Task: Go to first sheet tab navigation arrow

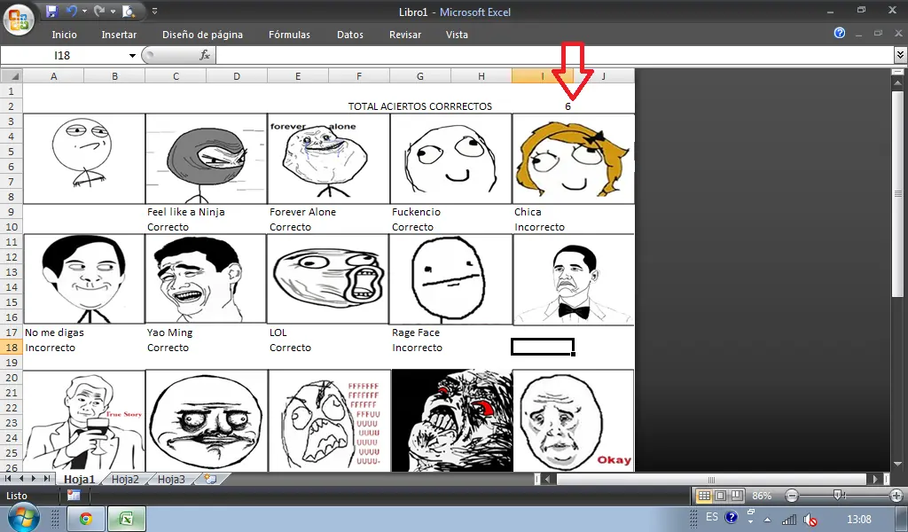Action: [x=8, y=479]
